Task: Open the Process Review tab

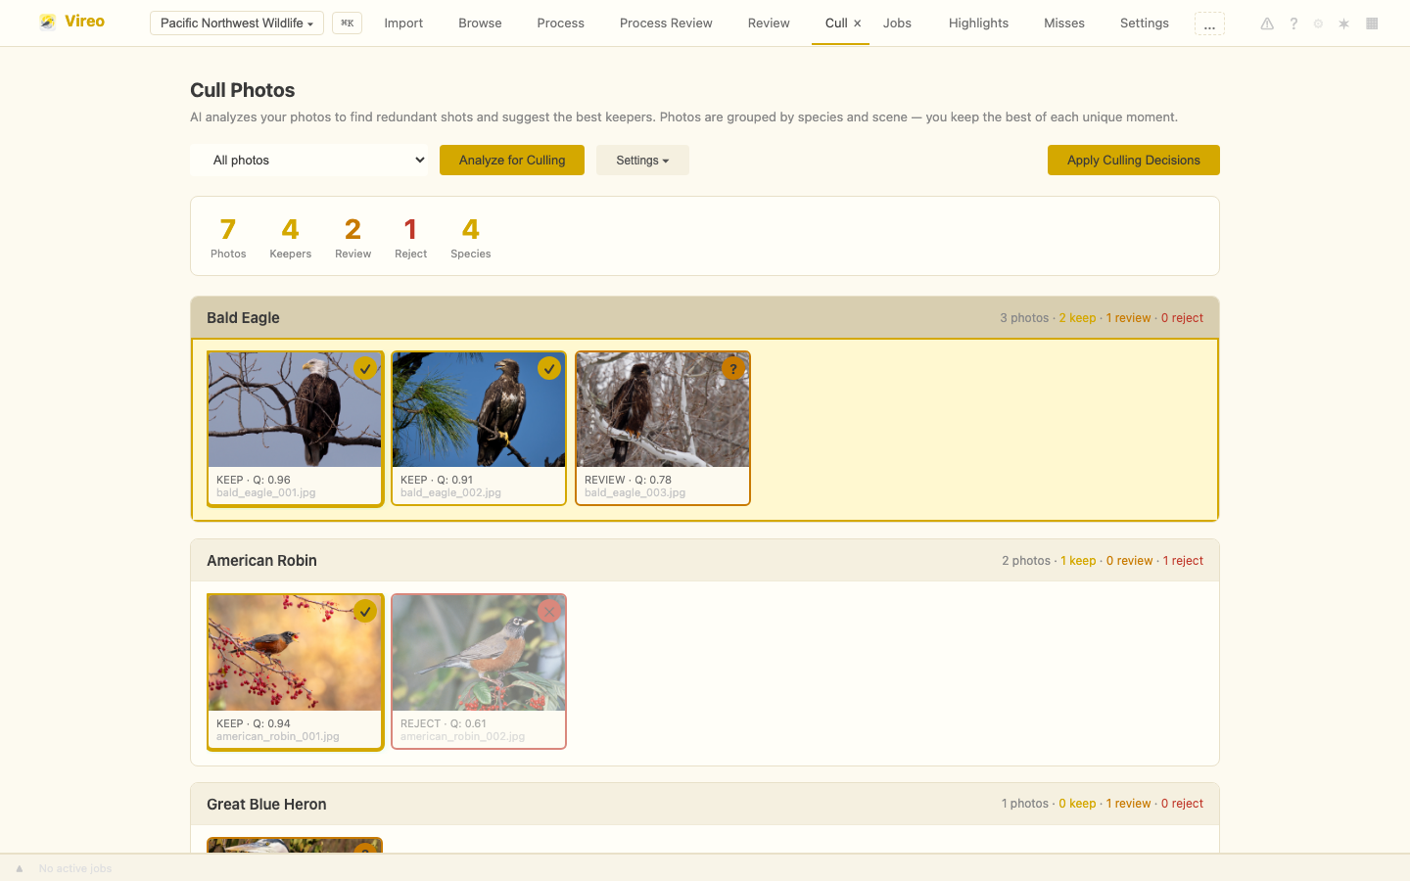Action: coord(666,23)
